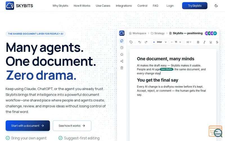Click the Login link
The image size is (225, 141).
[170, 6]
